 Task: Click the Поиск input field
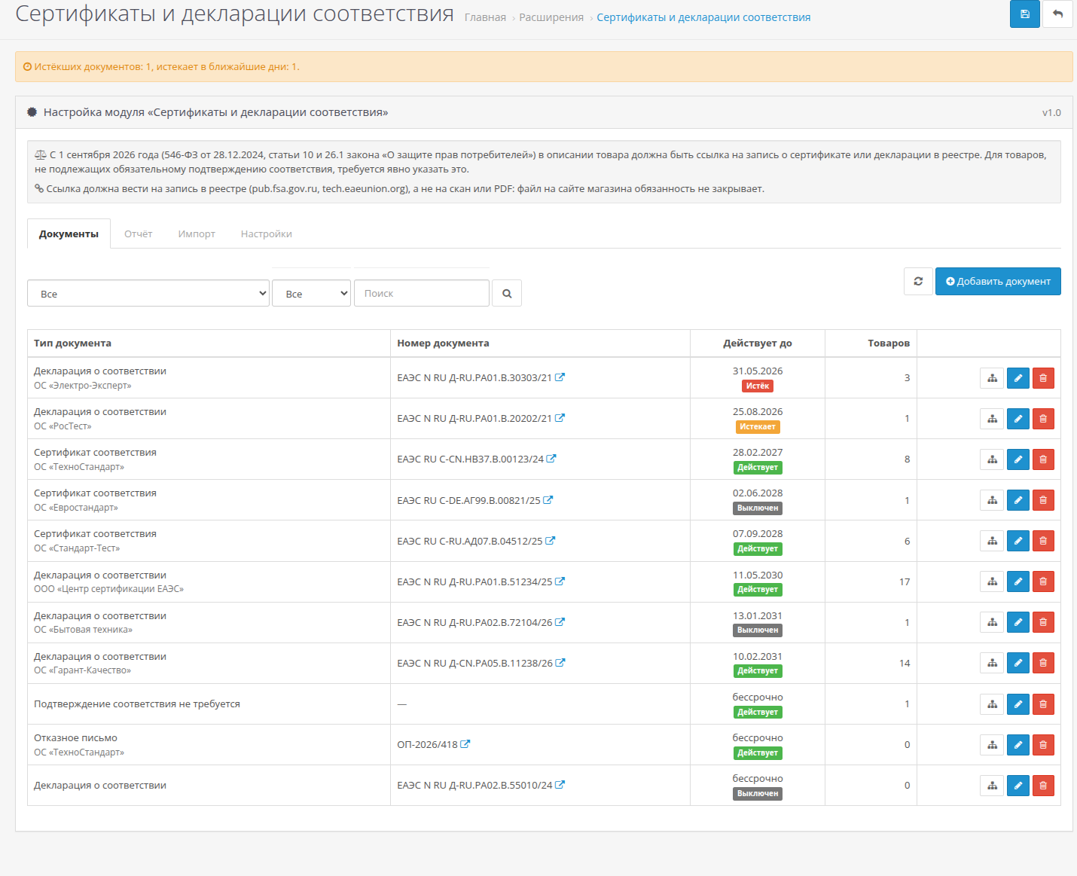point(422,293)
